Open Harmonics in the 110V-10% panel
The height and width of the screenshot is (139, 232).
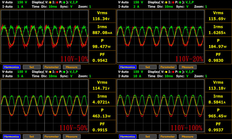tap(12, 67)
